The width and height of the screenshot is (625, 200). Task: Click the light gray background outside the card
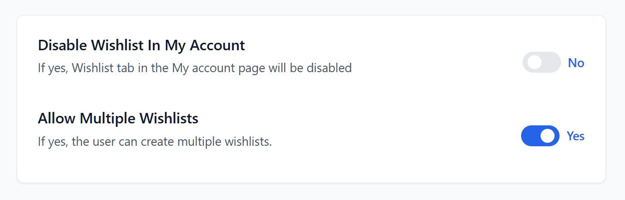click(312, 192)
